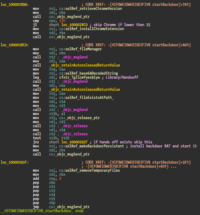The width and height of the screenshot is (200, 215).
Task: Click comment 'skip Chrome if lower than 25'
Action: click(x=122, y=25)
